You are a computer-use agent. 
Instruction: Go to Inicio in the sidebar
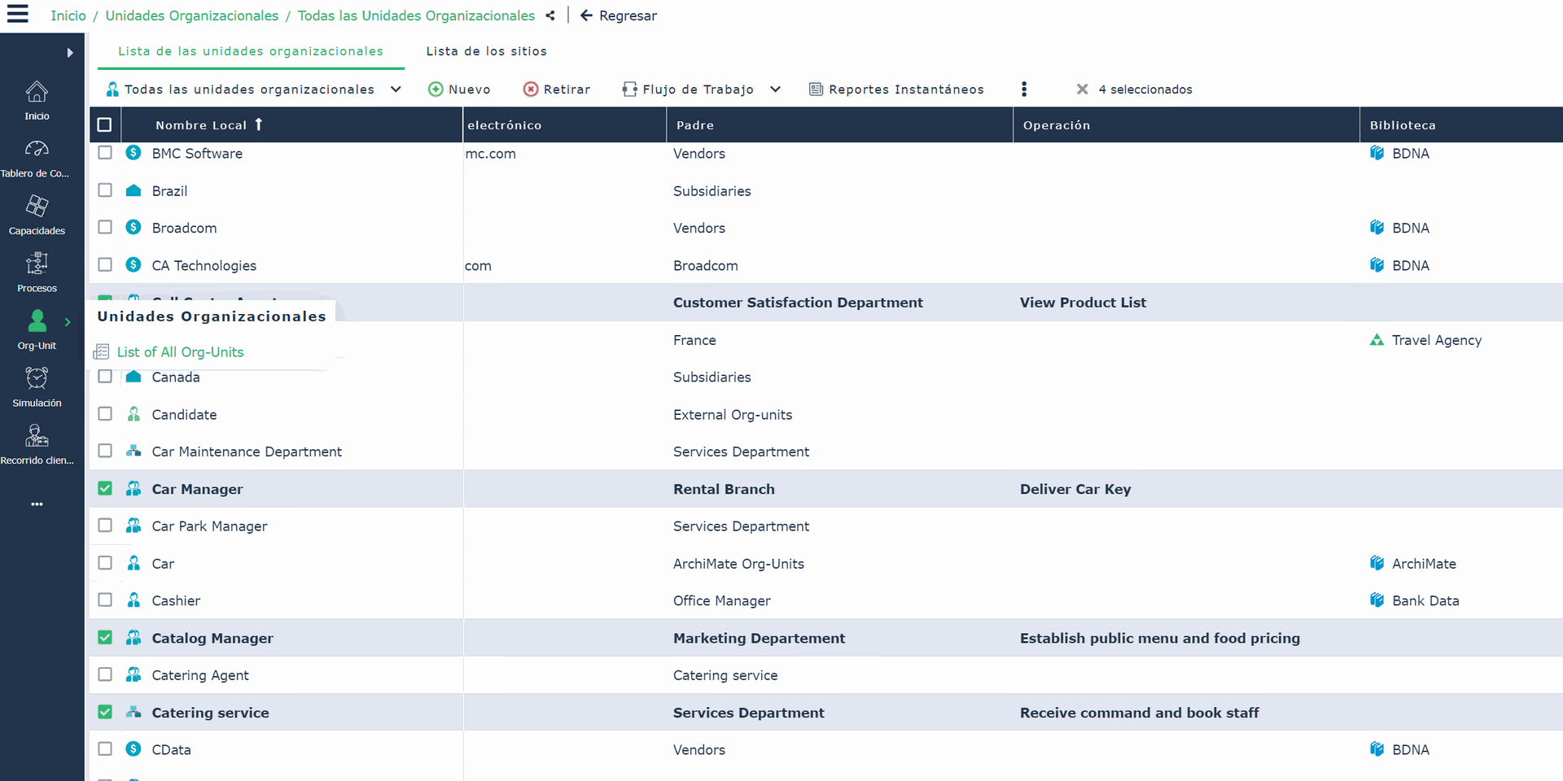click(x=37, y=101)
